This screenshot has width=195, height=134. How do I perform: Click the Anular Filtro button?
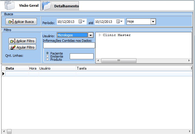tap(23, 47)
